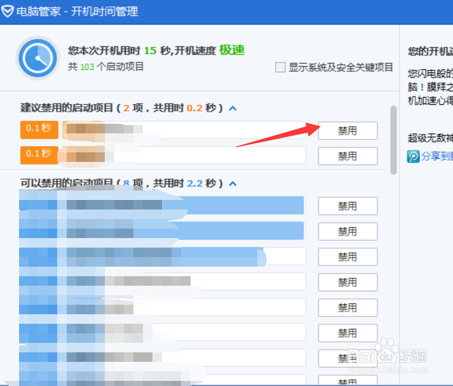
Task: Click 禁用 for the fourth optional startup item
Action: [x=348, y=282]
